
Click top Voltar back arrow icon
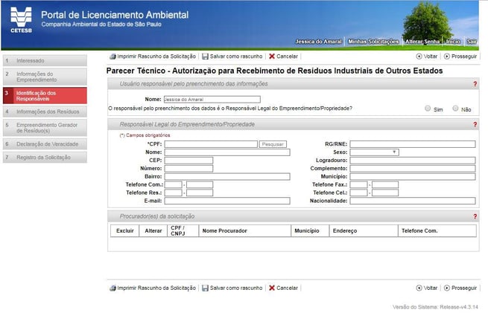[x=419, y=56]
